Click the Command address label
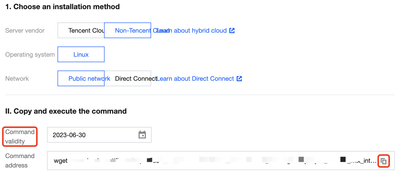This screenshot has height=174, width=400. coord(20,160)
